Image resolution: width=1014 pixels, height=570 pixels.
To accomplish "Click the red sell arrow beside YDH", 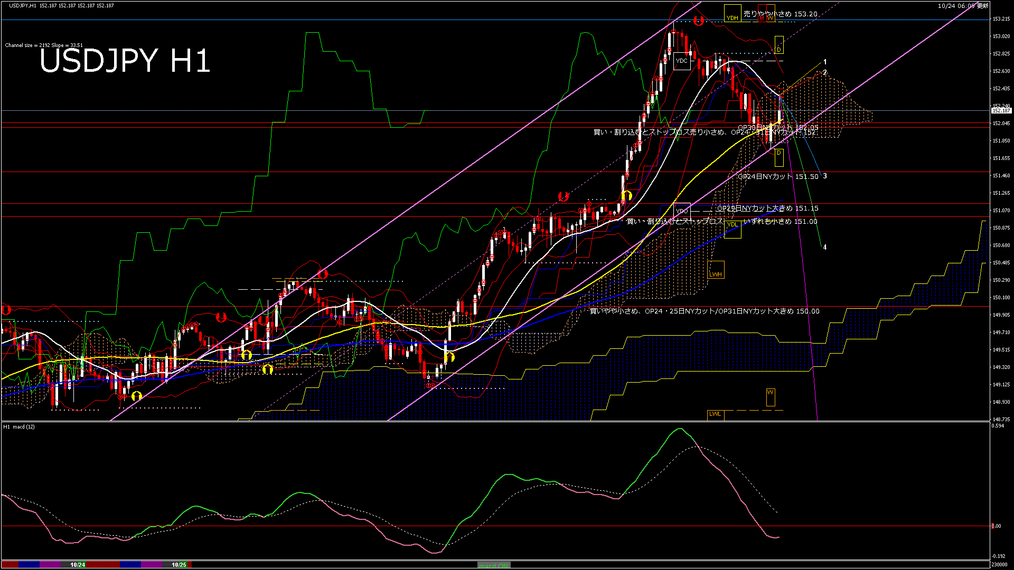I will (x=699, y=21).
